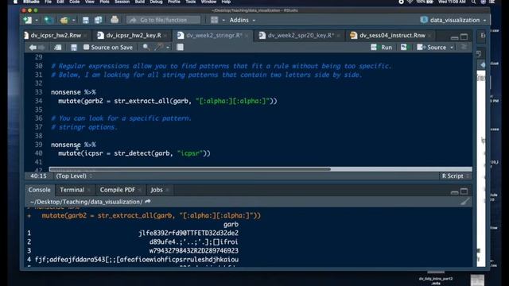This screenshot has width=509, height=286.
Task: Open the Addins dropdown
Action: (242, 20)
